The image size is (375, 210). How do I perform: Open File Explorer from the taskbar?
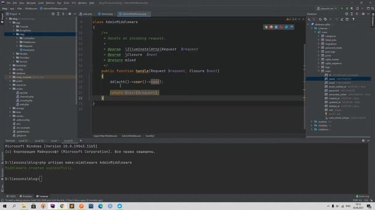pos(23,206)
